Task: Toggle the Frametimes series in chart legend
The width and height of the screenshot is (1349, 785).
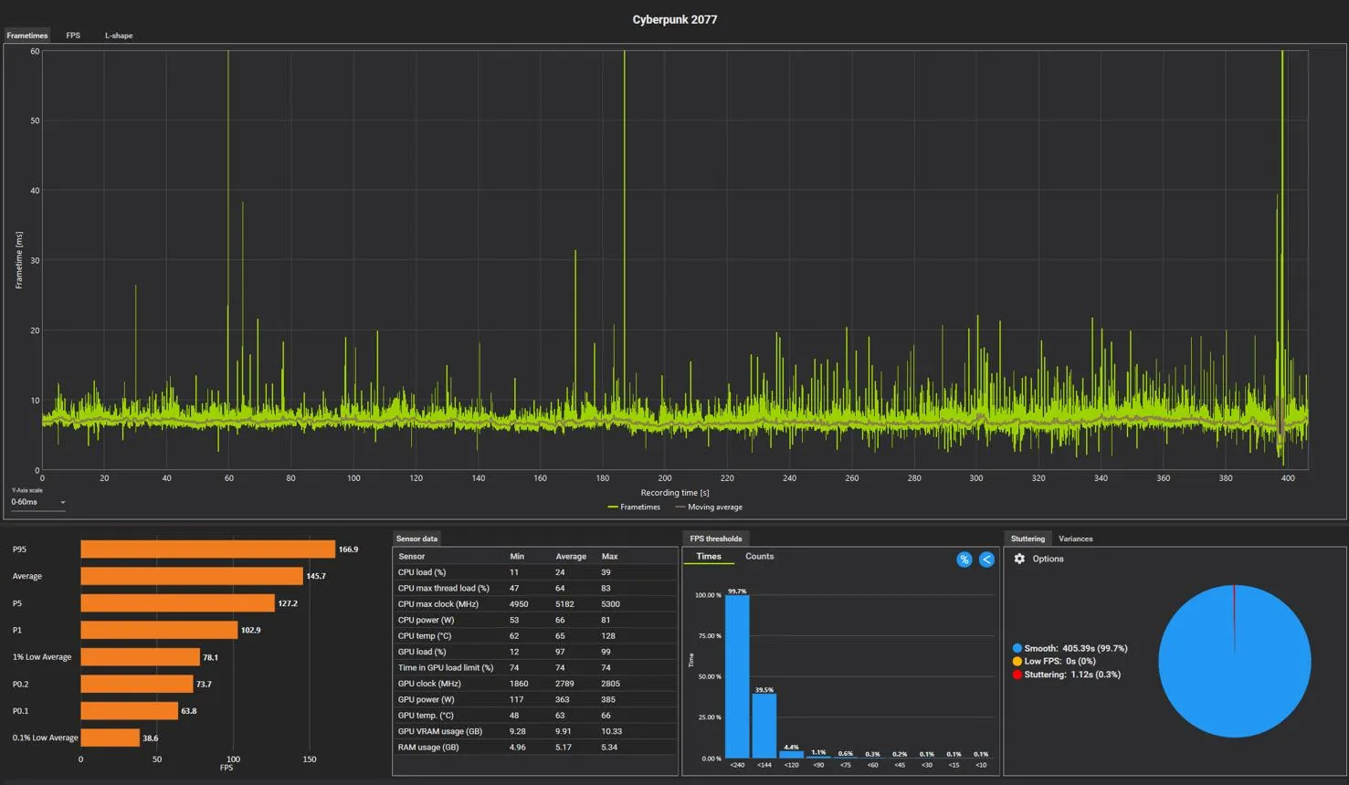Action: [x=634, y=508]
